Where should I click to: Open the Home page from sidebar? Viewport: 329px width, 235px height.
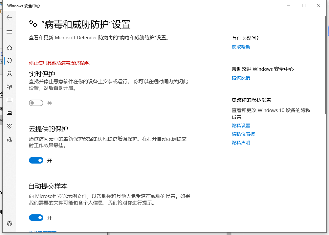[x=10, y=48]
